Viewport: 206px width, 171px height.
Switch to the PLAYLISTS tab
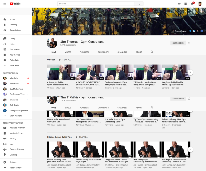point(84,52)
